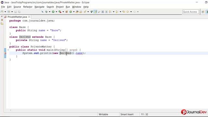The image size is (208, 117).
Task: Click the Open Type icon
Action: 77,12
